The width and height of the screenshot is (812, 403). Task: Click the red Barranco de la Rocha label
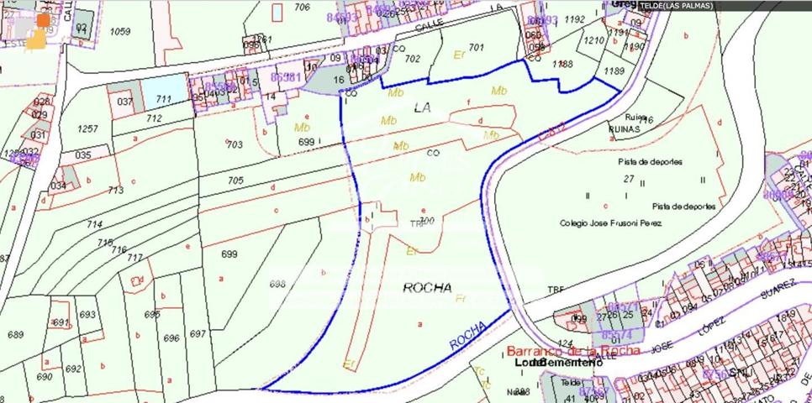(573, 350)
